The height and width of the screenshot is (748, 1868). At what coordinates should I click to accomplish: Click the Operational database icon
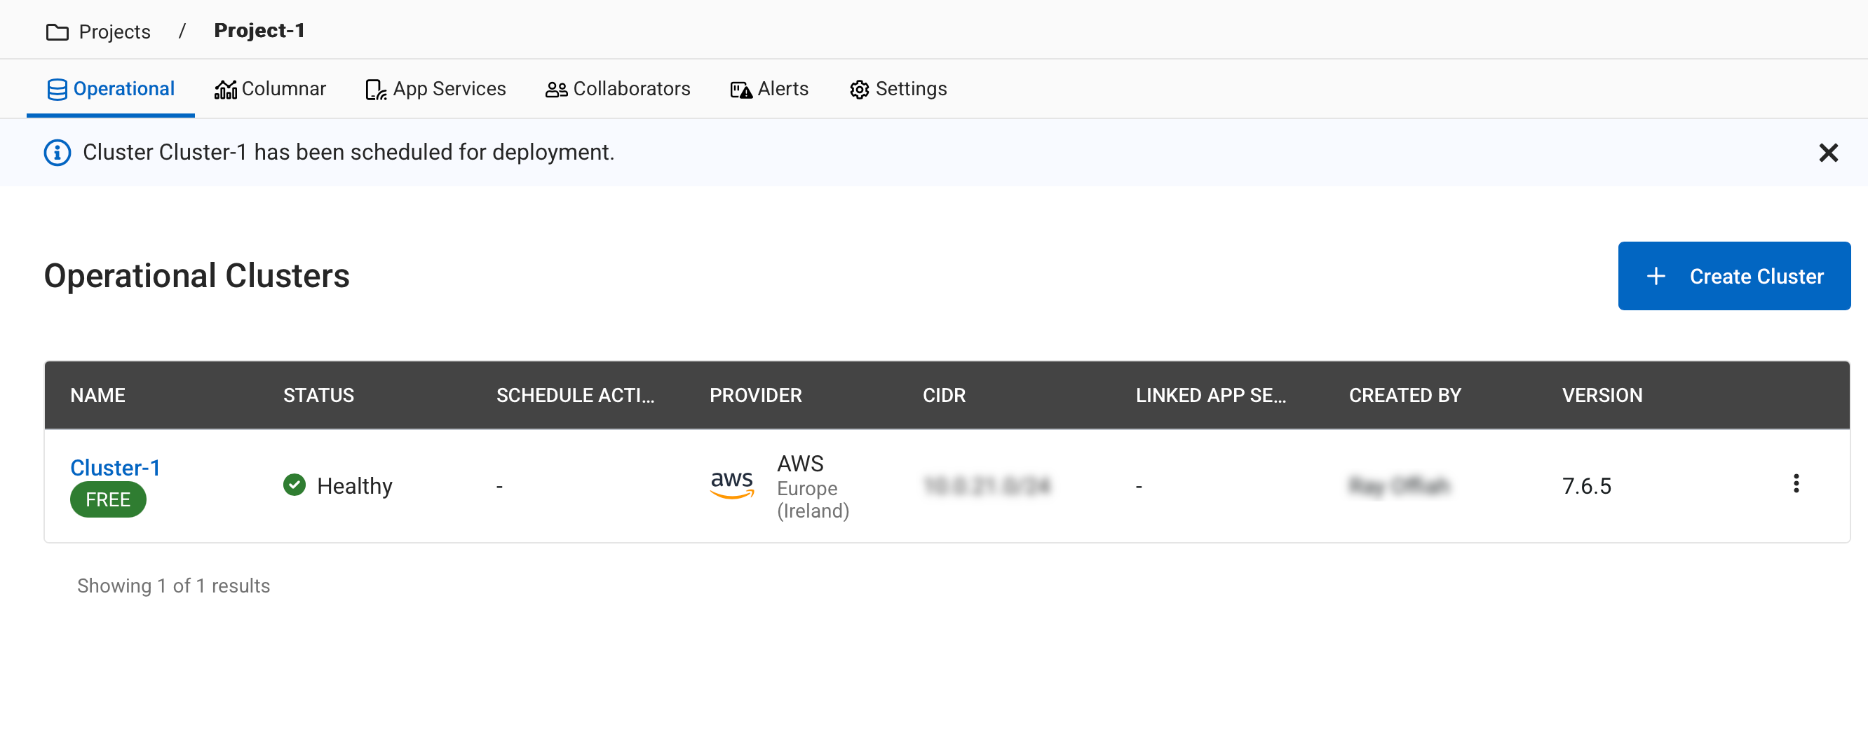click(57, 89)
